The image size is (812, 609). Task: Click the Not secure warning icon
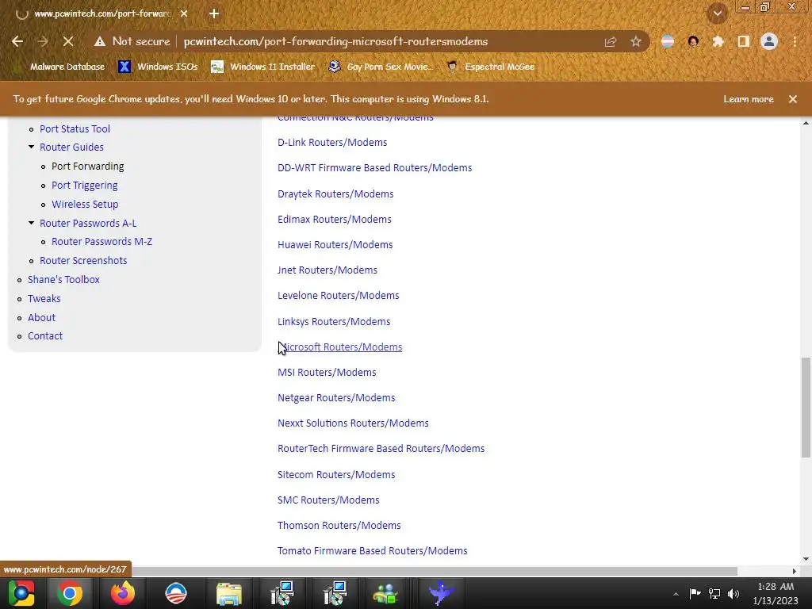pos(99,41)
